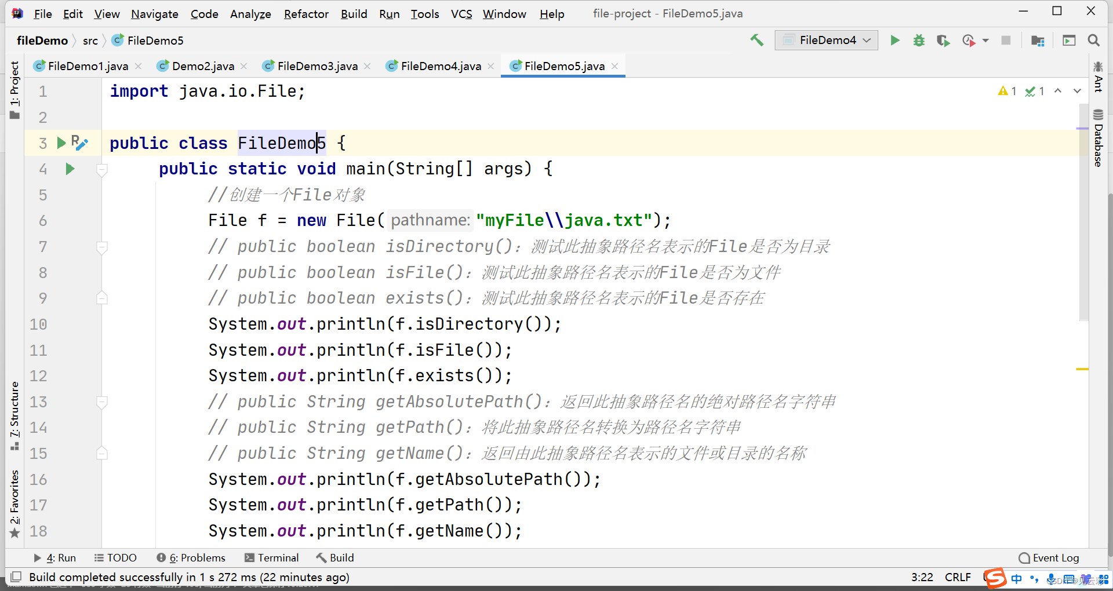The image size is (1113, 591).
Task: Click the pathname parameter hint on line 6
Action: coord(430,220)
